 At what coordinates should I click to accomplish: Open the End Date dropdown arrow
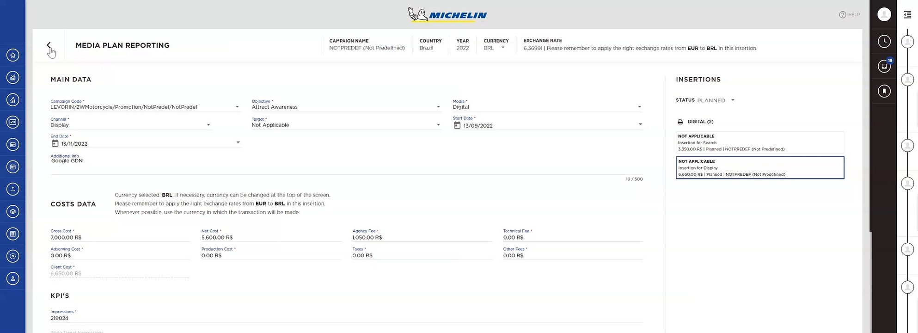pos(238,142)
